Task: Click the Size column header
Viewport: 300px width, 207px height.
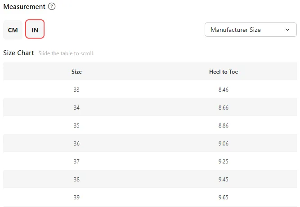Action: pyautogui.click(x=76, y=72)
